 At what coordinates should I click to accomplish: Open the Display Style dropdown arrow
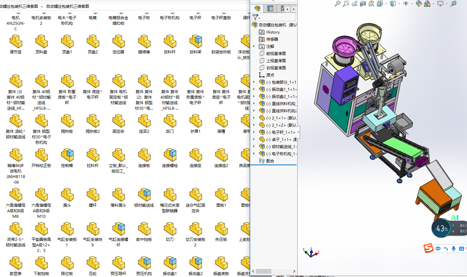[399, 4]
